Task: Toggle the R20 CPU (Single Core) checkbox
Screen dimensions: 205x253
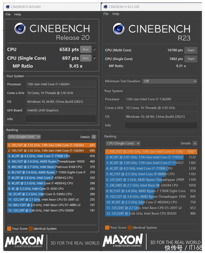Action: [95, 58]
